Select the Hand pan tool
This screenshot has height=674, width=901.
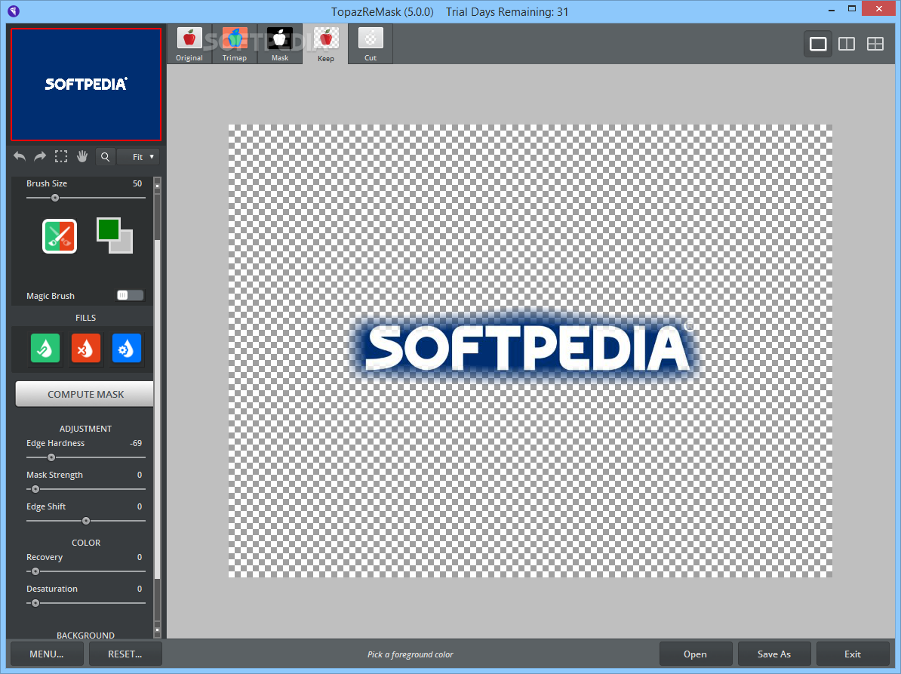point(82,156)
